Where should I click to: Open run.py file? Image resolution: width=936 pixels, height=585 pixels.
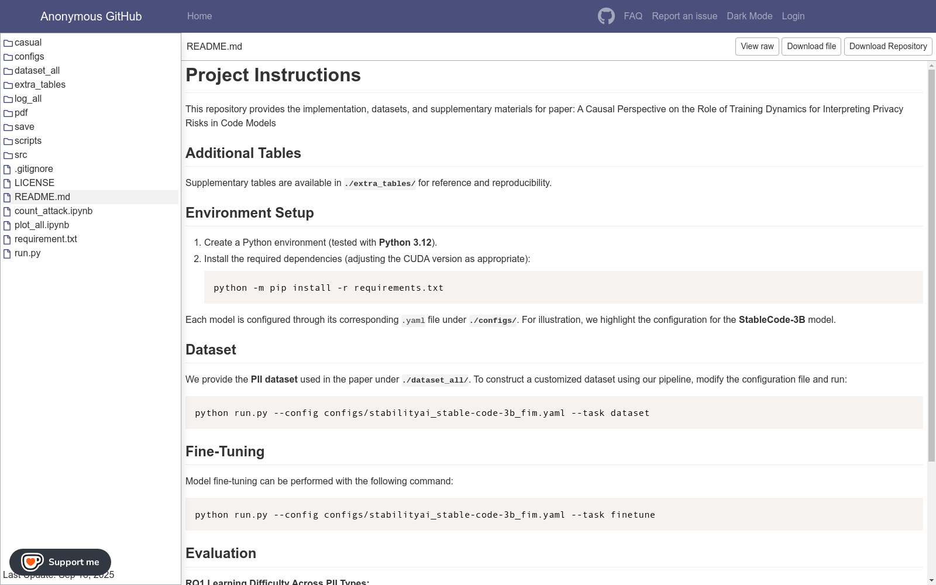pyautogui.click(x=27, y=253)
